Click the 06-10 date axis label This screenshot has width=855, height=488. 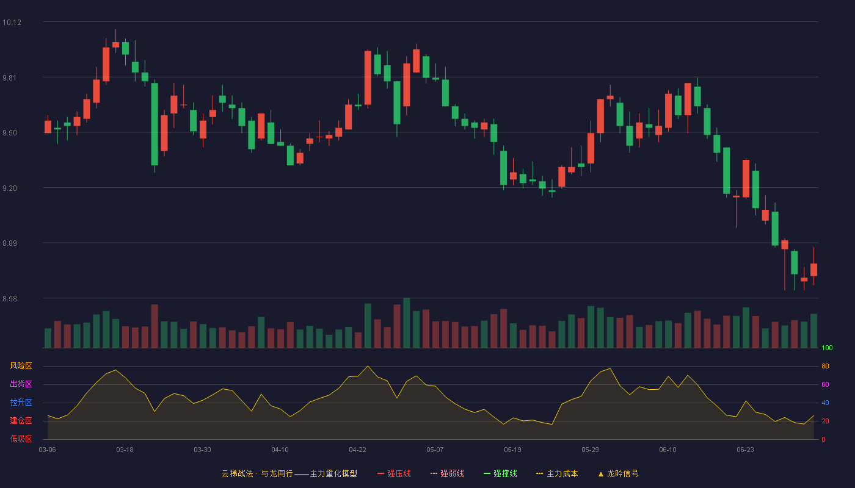[x=668, y=450]
